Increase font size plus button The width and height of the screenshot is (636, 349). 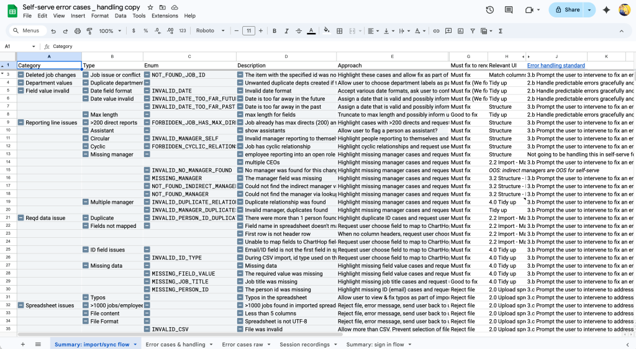260,31
